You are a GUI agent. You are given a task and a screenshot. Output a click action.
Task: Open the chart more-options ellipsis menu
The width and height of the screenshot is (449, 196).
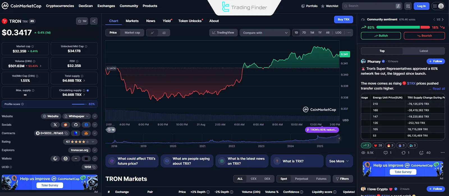(349, 32)
